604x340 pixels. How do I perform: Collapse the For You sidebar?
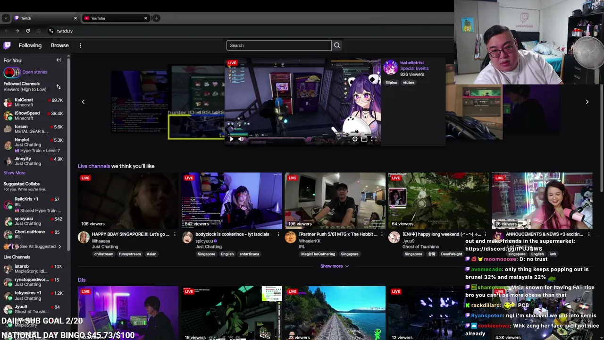pyautogui.click(x=59, y=60)
